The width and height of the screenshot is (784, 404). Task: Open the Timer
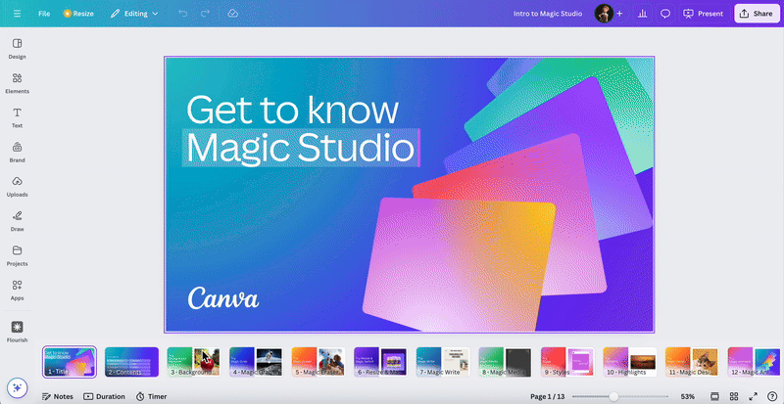point(151,396)
